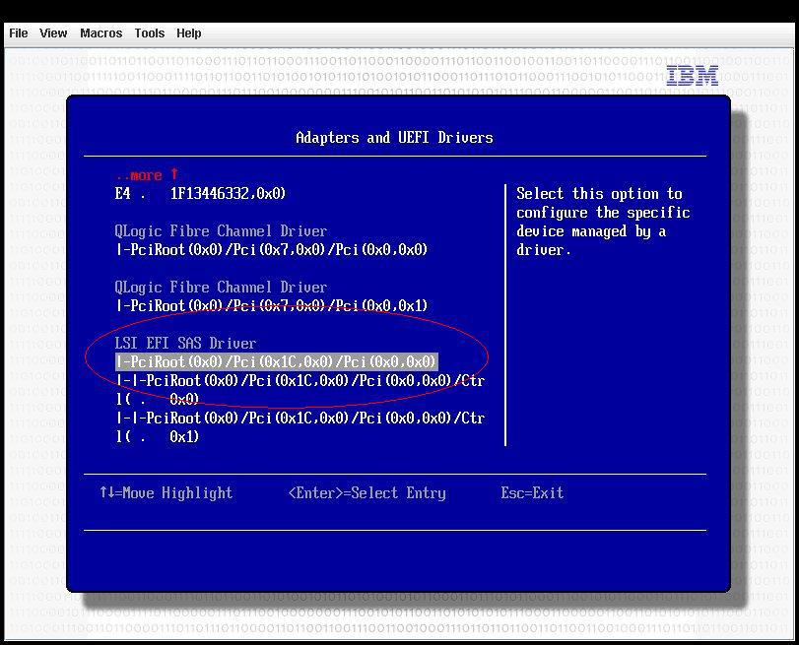Click the 'Esc=Exit' hint
Image resolution: width=799 pixels, height=645 pixels.
click(x=532, y=493)
